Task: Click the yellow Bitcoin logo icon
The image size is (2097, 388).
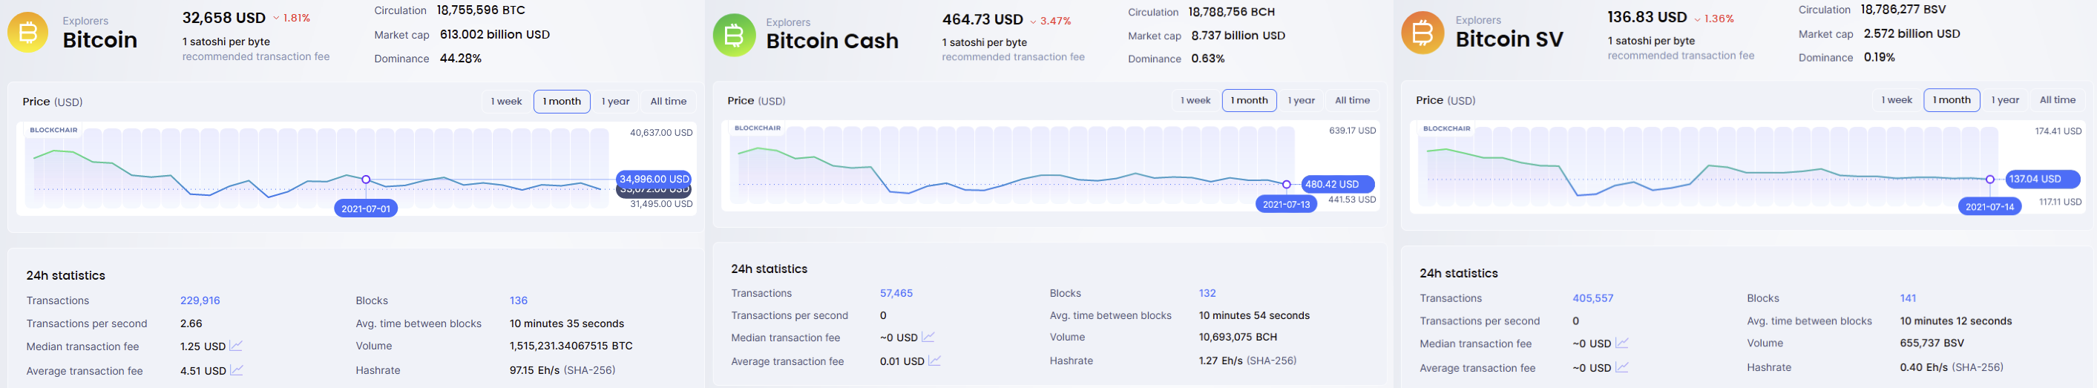Action: point(27,33)
